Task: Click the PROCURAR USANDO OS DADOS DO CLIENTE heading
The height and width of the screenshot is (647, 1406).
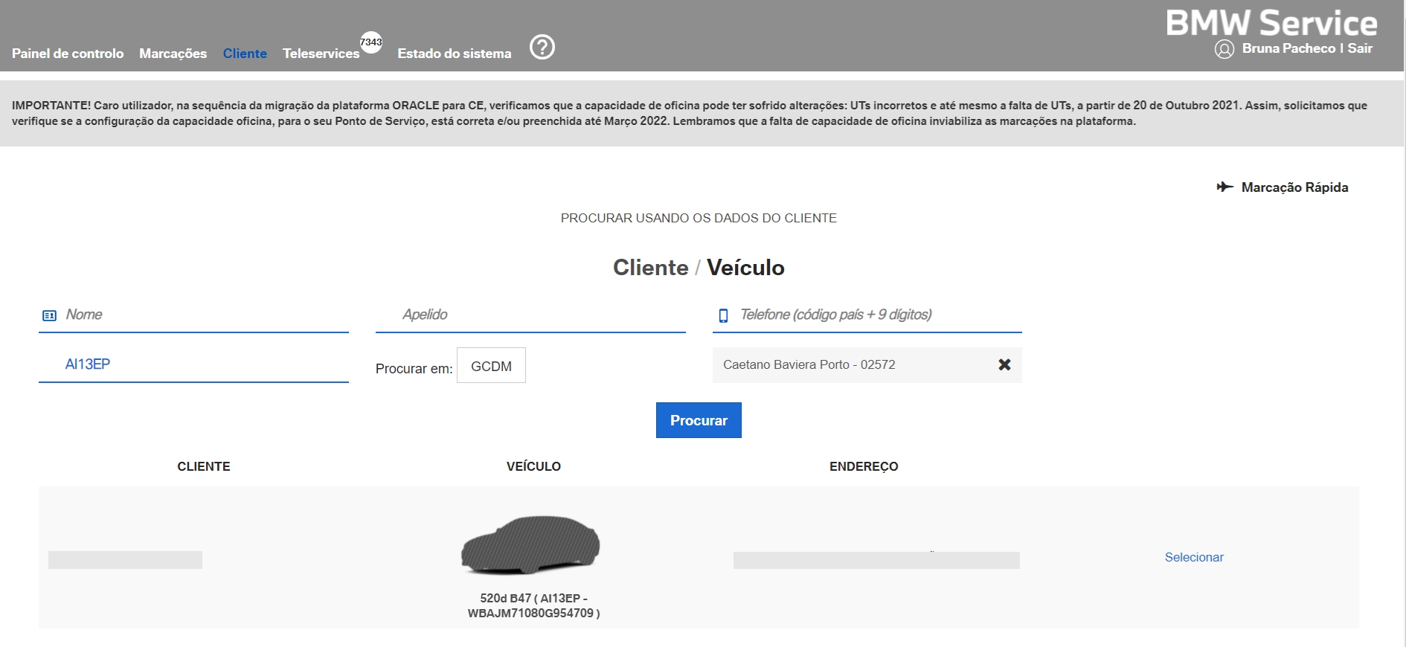Action: pyautogui.click(x=699, y=218)
